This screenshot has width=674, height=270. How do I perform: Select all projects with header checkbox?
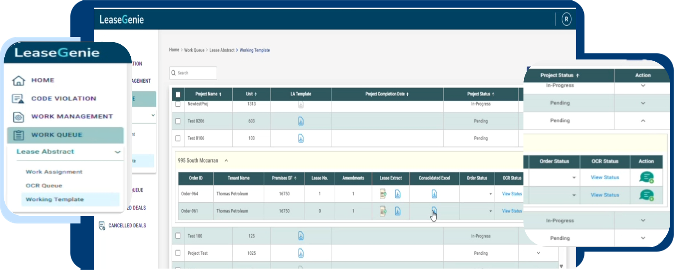(x=178, y=94)
